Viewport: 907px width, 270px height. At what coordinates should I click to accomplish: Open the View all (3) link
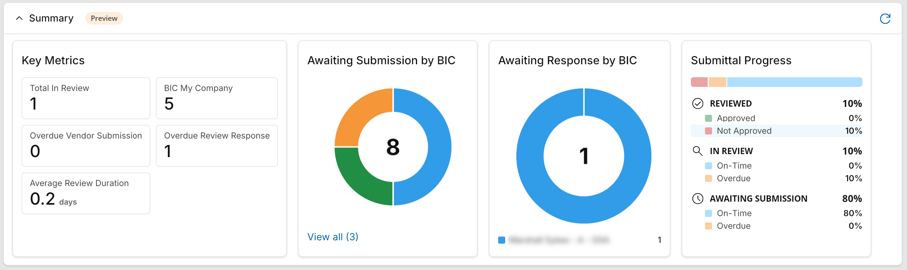[333, 237]
